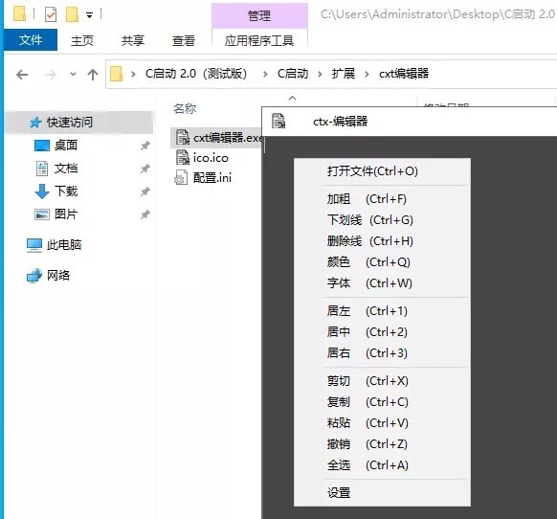Click the folder icon in address bar
557x519 pixels.
click(116, 74)
